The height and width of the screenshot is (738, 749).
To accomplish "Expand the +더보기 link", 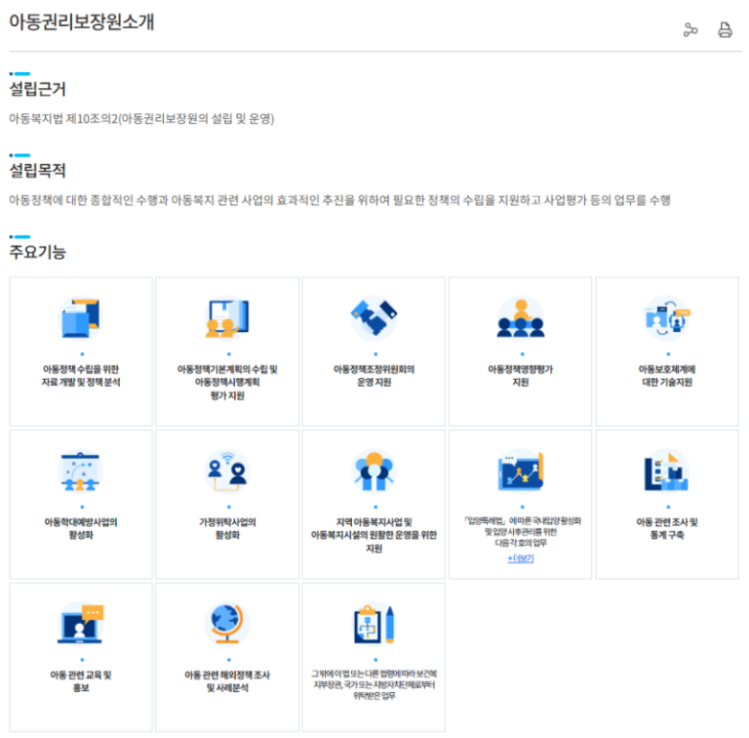I will 521,558.
